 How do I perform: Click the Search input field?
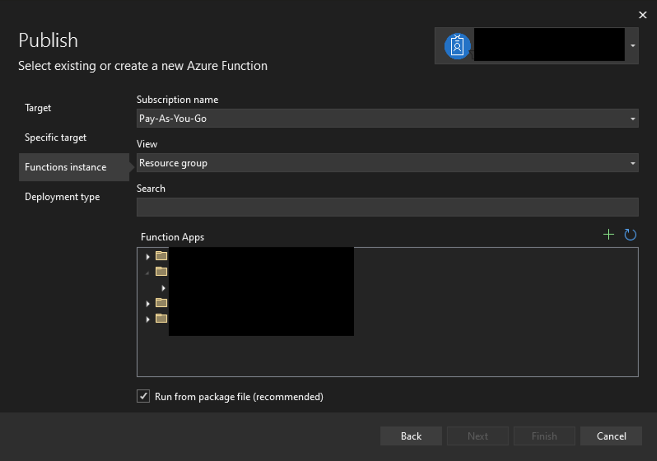[387, 207]
